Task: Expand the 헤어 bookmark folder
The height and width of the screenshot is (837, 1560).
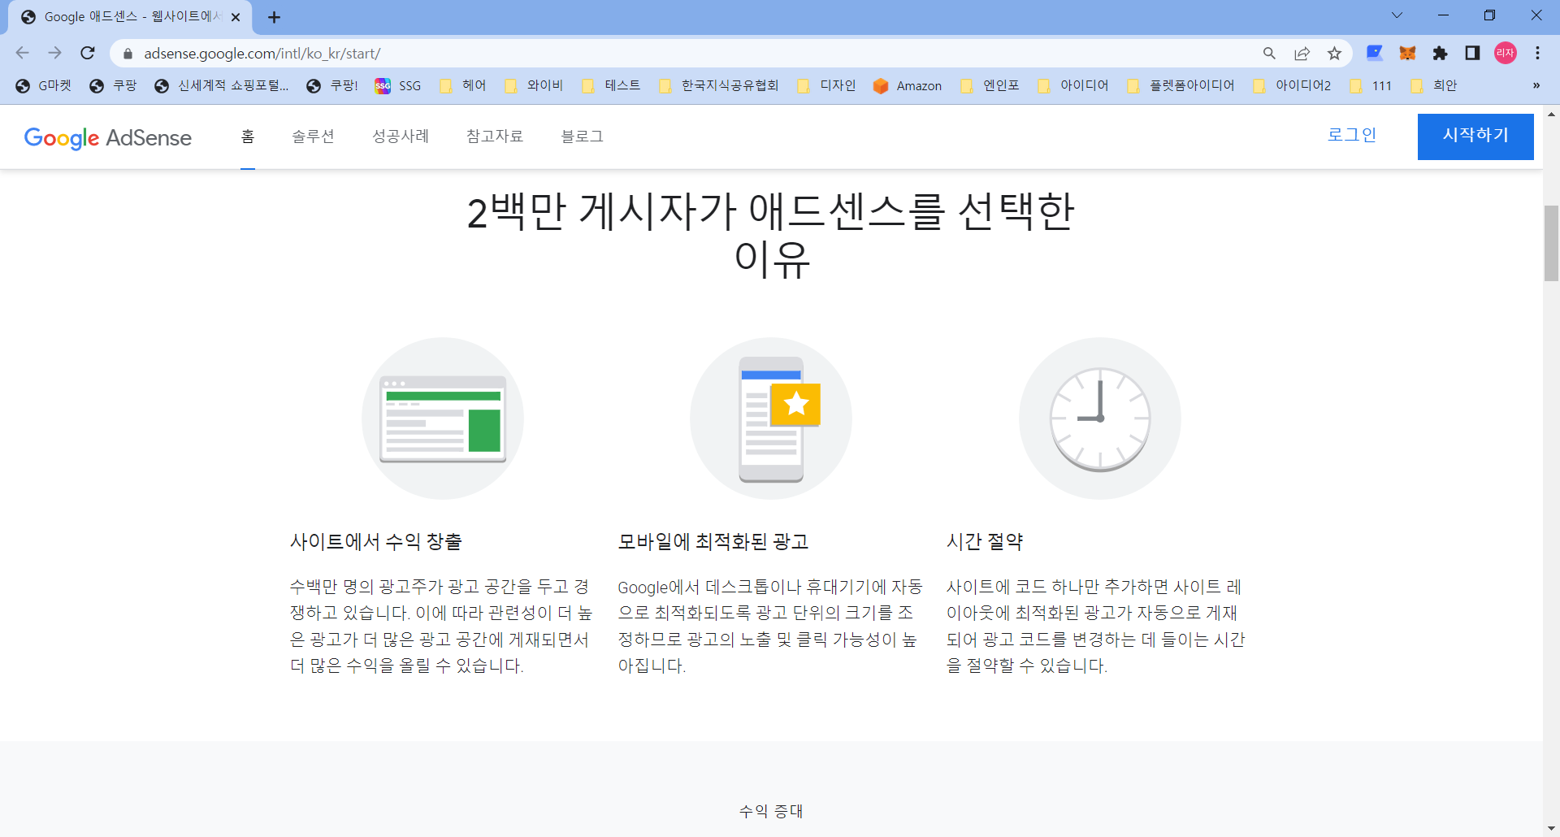Action: tap(462, 85)
